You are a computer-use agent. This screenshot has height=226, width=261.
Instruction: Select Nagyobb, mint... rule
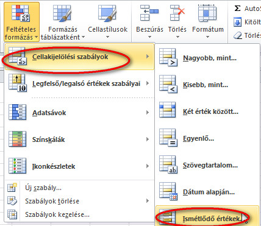pyautogui.click(x=207, y=58)
